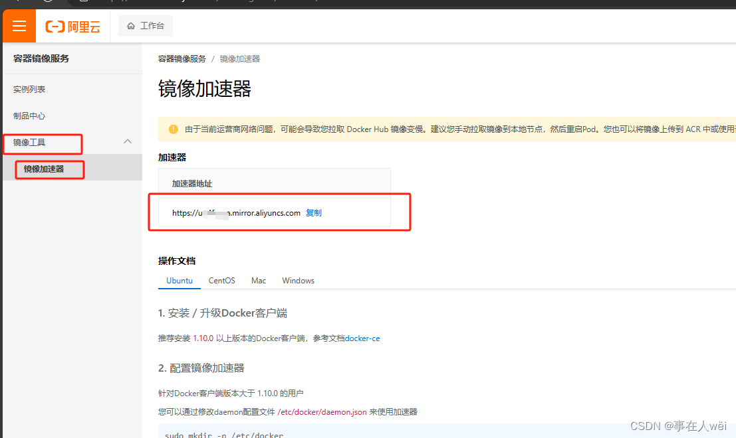This screenshot has width=736, height=438.
Task: Open the hamburger navigation menu
Action: click(19, 26)
